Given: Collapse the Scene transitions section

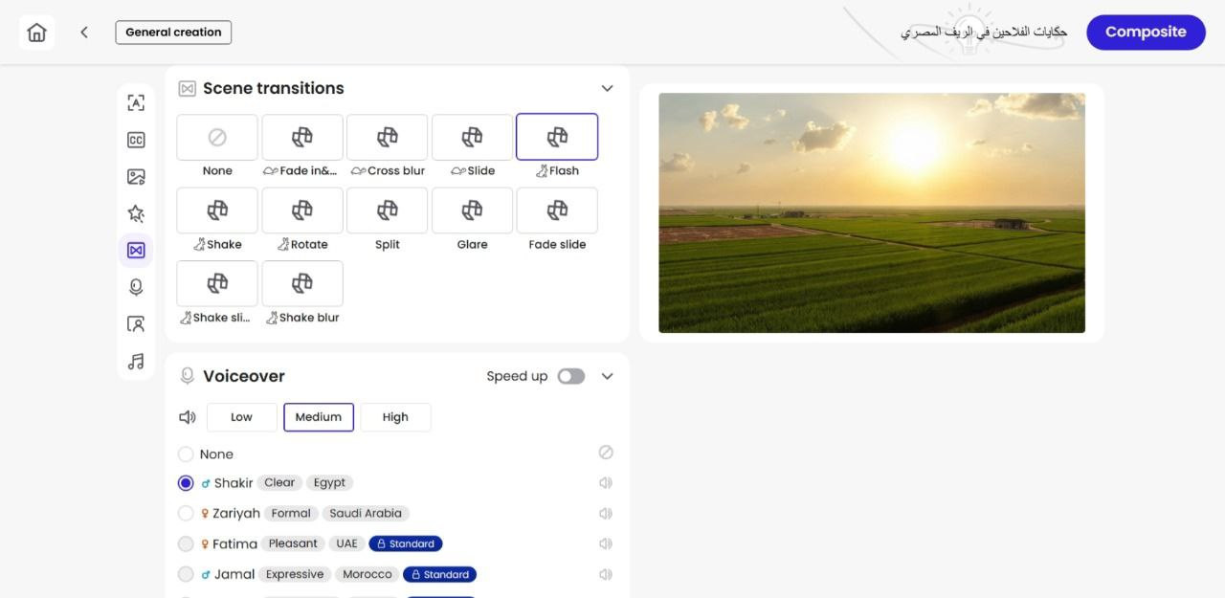Looking at the screenshot, I should tap(607, 88).
